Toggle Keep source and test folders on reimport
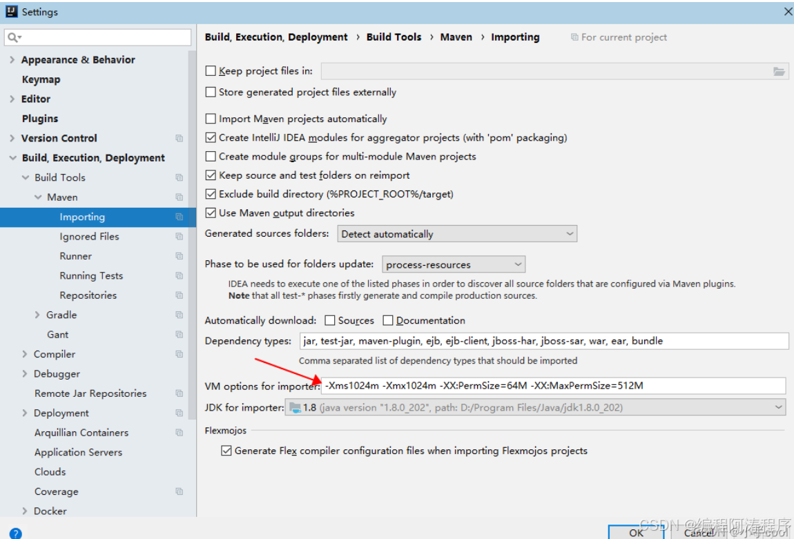The image size is (794, 539). 211,175
